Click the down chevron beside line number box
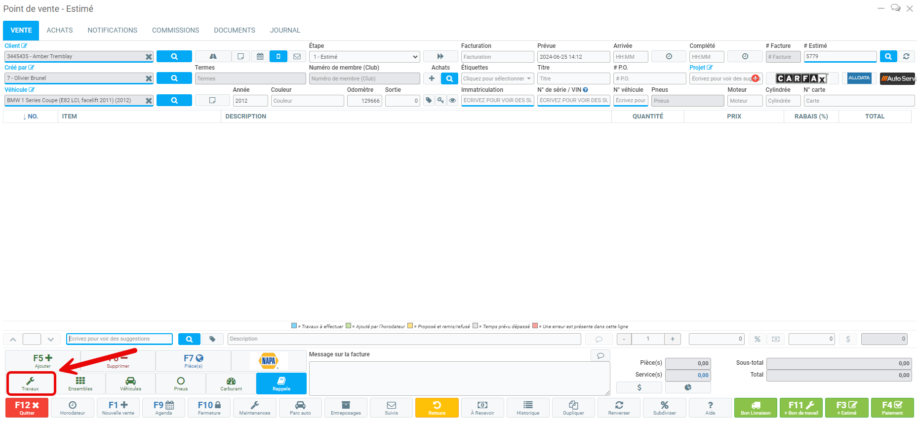The image size is (917, 422). tap(51, 340)
